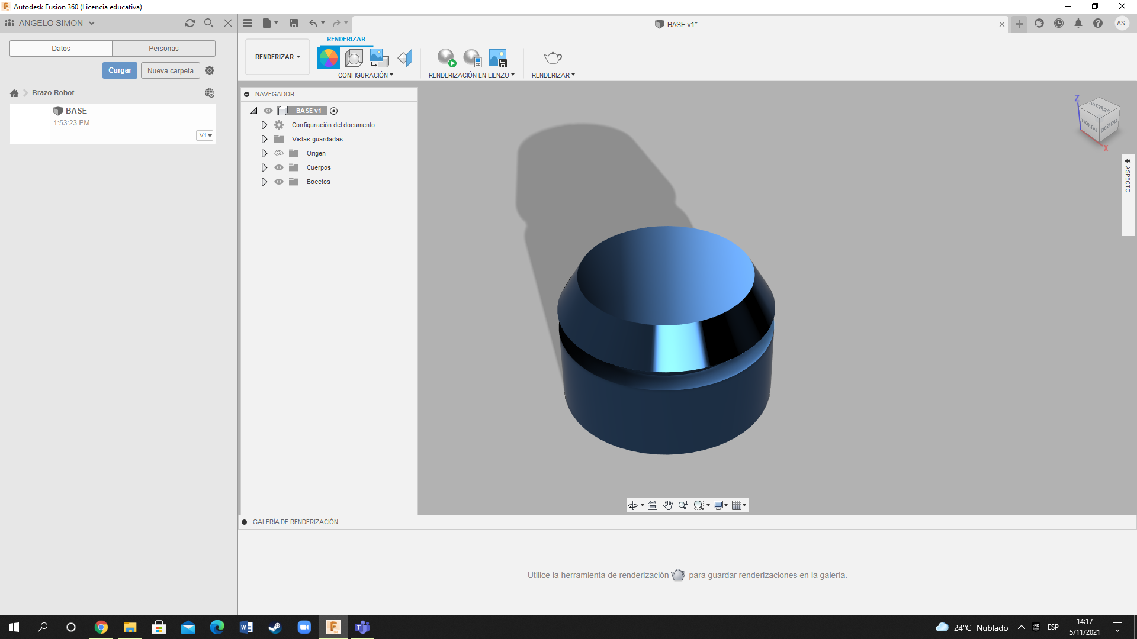Open project on web globe icon
This screenshot has width=1137, height=639.
pos(210,93)
